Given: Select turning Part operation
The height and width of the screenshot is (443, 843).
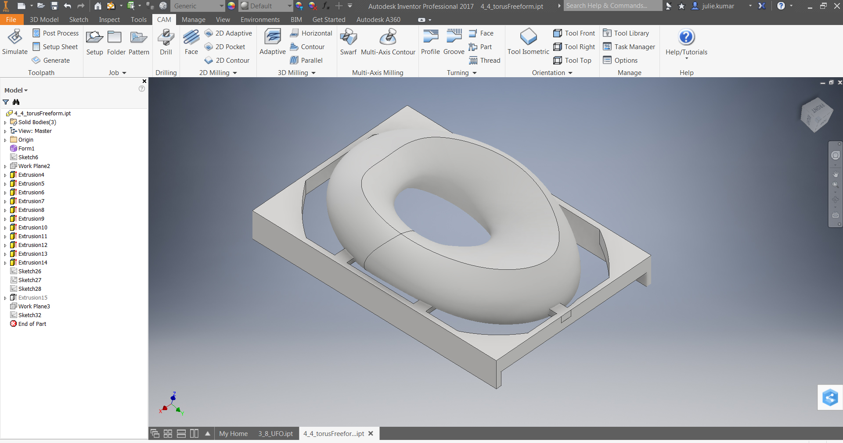Looking at the screenshot, I should 480,47.
